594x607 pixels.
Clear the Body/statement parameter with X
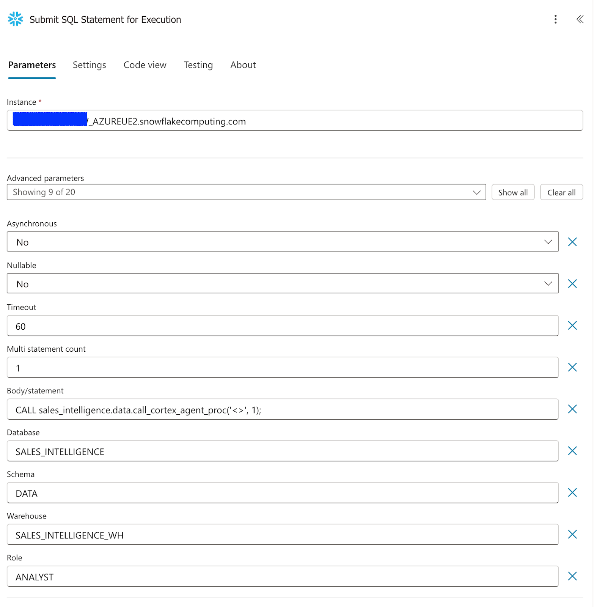572,409
